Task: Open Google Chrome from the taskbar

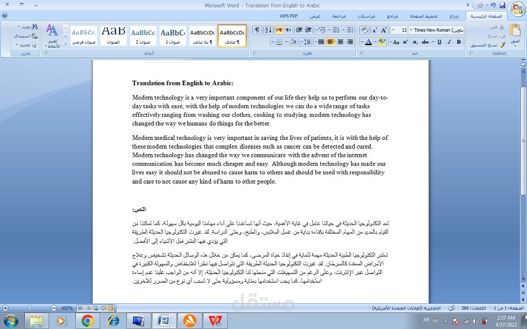Action: [87, 321]
